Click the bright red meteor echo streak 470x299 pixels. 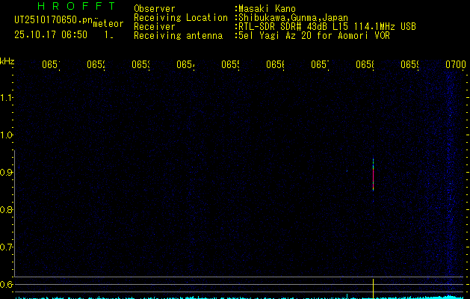373,176
